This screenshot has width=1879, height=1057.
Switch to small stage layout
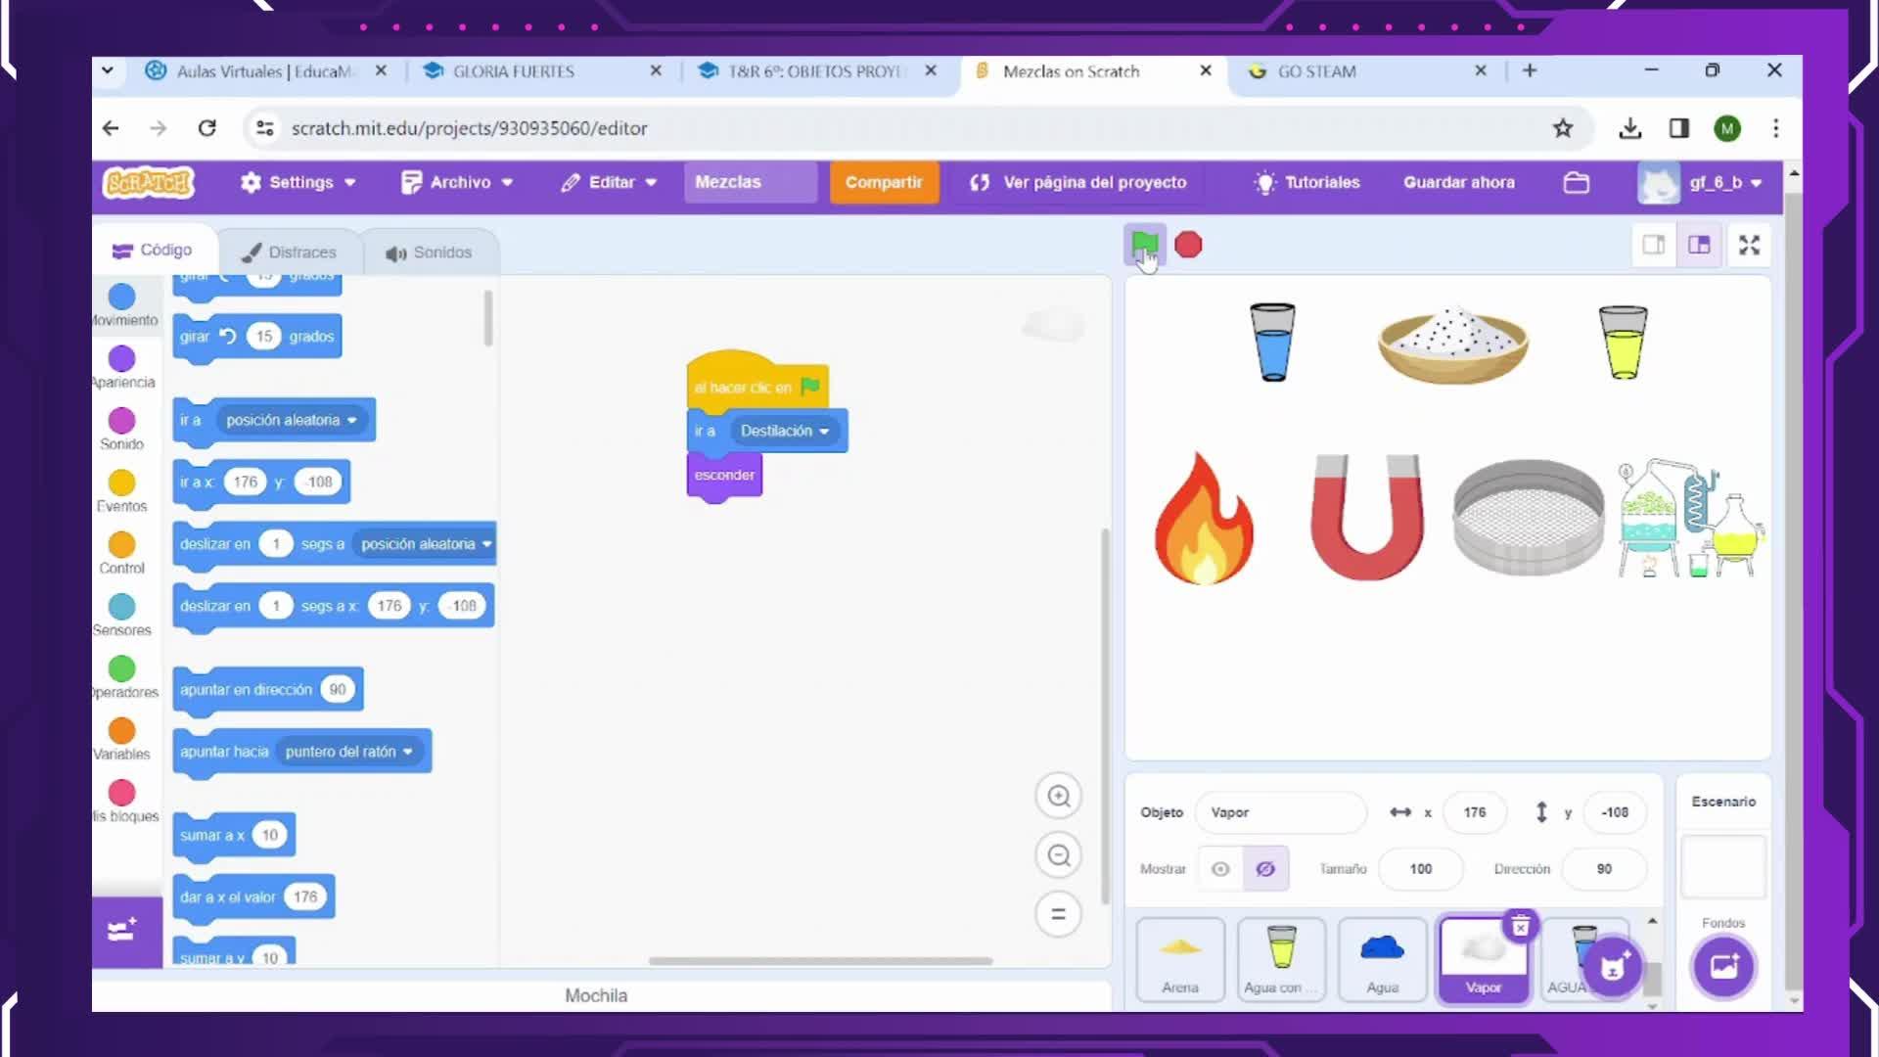[x=1653, y=245]
